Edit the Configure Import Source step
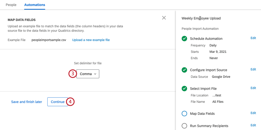Viewport: 261px width, 130px height. 253,69
